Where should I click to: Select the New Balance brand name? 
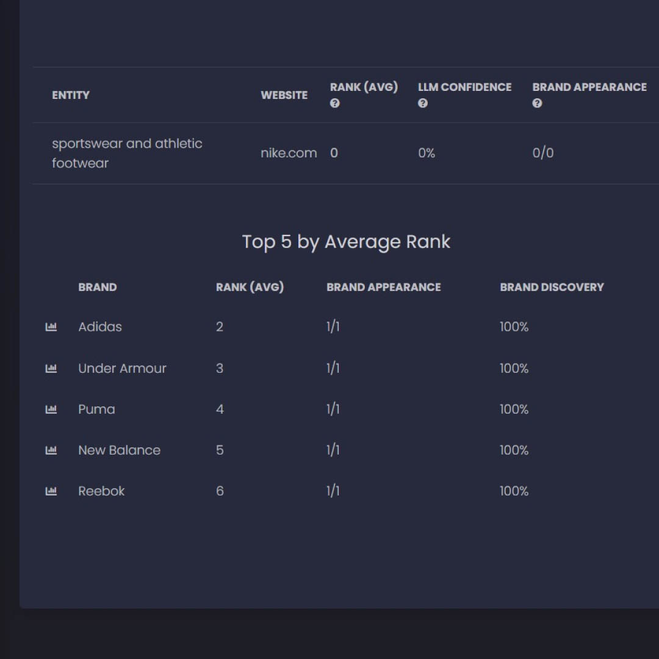(119, 450)
